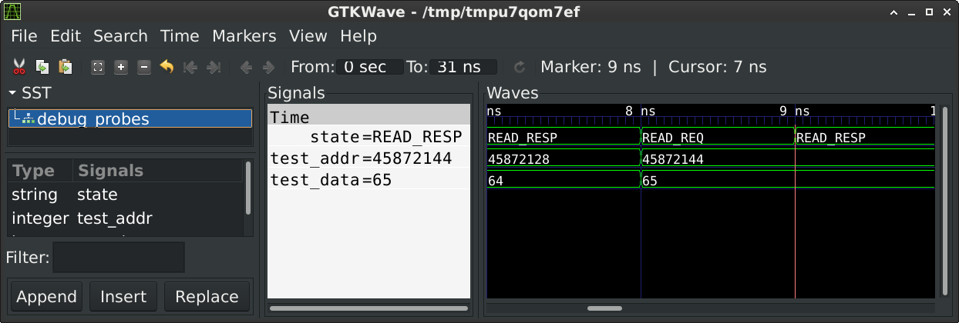Click the Type column header
This screenshot has width=959, height=323.
[x=40, y=171]
